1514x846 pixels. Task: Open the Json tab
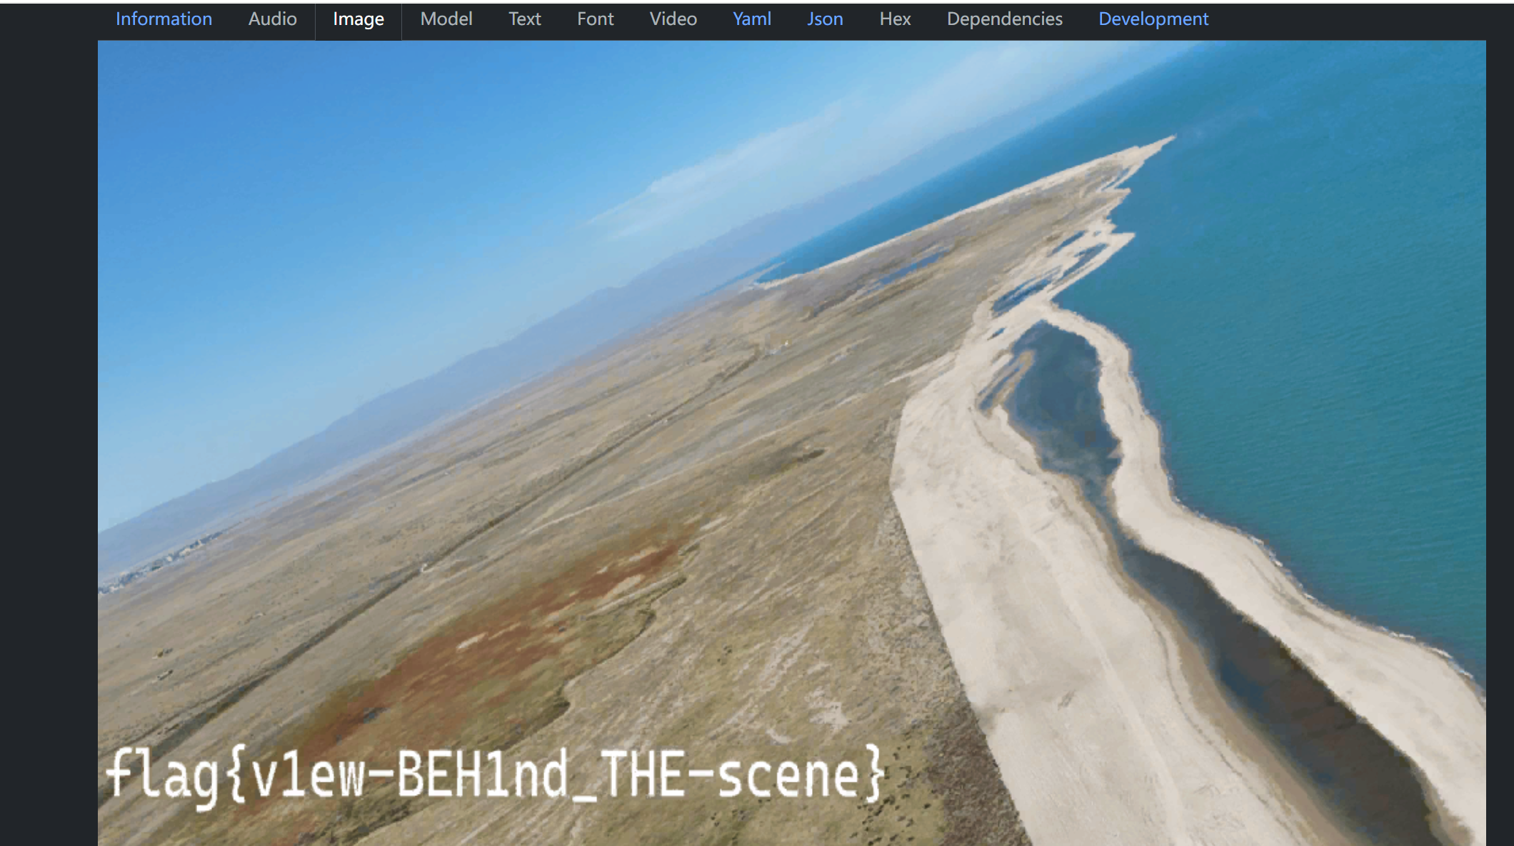(x=825, y=19)
